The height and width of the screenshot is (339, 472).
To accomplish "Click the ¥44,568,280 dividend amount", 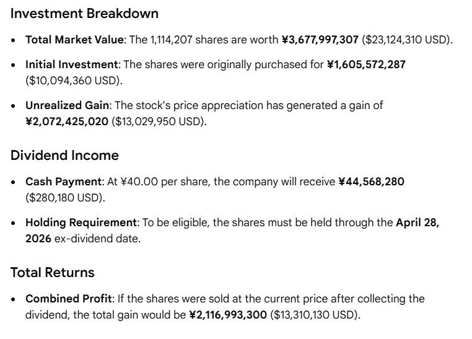I will [371, 182].
